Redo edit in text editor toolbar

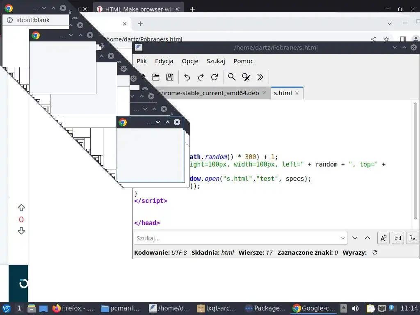[201, 77]
